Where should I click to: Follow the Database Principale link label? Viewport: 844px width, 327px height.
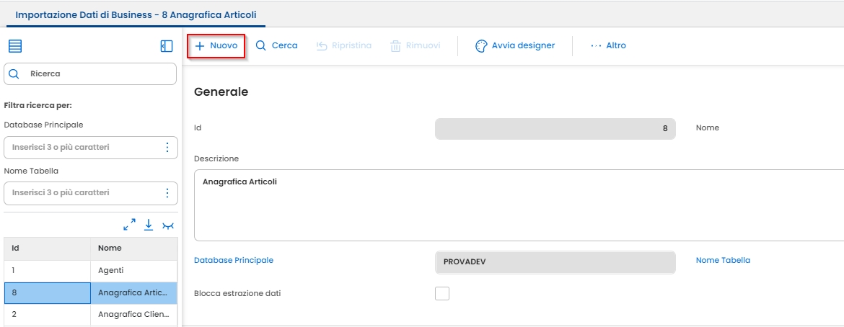tap(234, 260)
